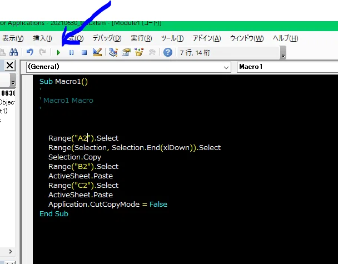
Task: Open the Macro1 procedure dropdown
Action: point(287,67)
